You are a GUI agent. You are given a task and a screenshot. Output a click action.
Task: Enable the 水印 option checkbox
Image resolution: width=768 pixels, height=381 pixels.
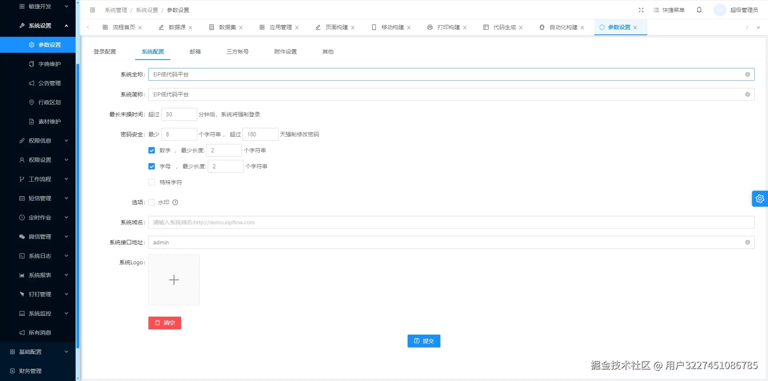tap(152, 202)
